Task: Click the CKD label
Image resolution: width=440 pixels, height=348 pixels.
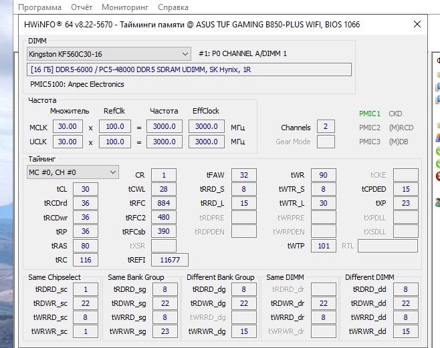Action: [395, 114]
